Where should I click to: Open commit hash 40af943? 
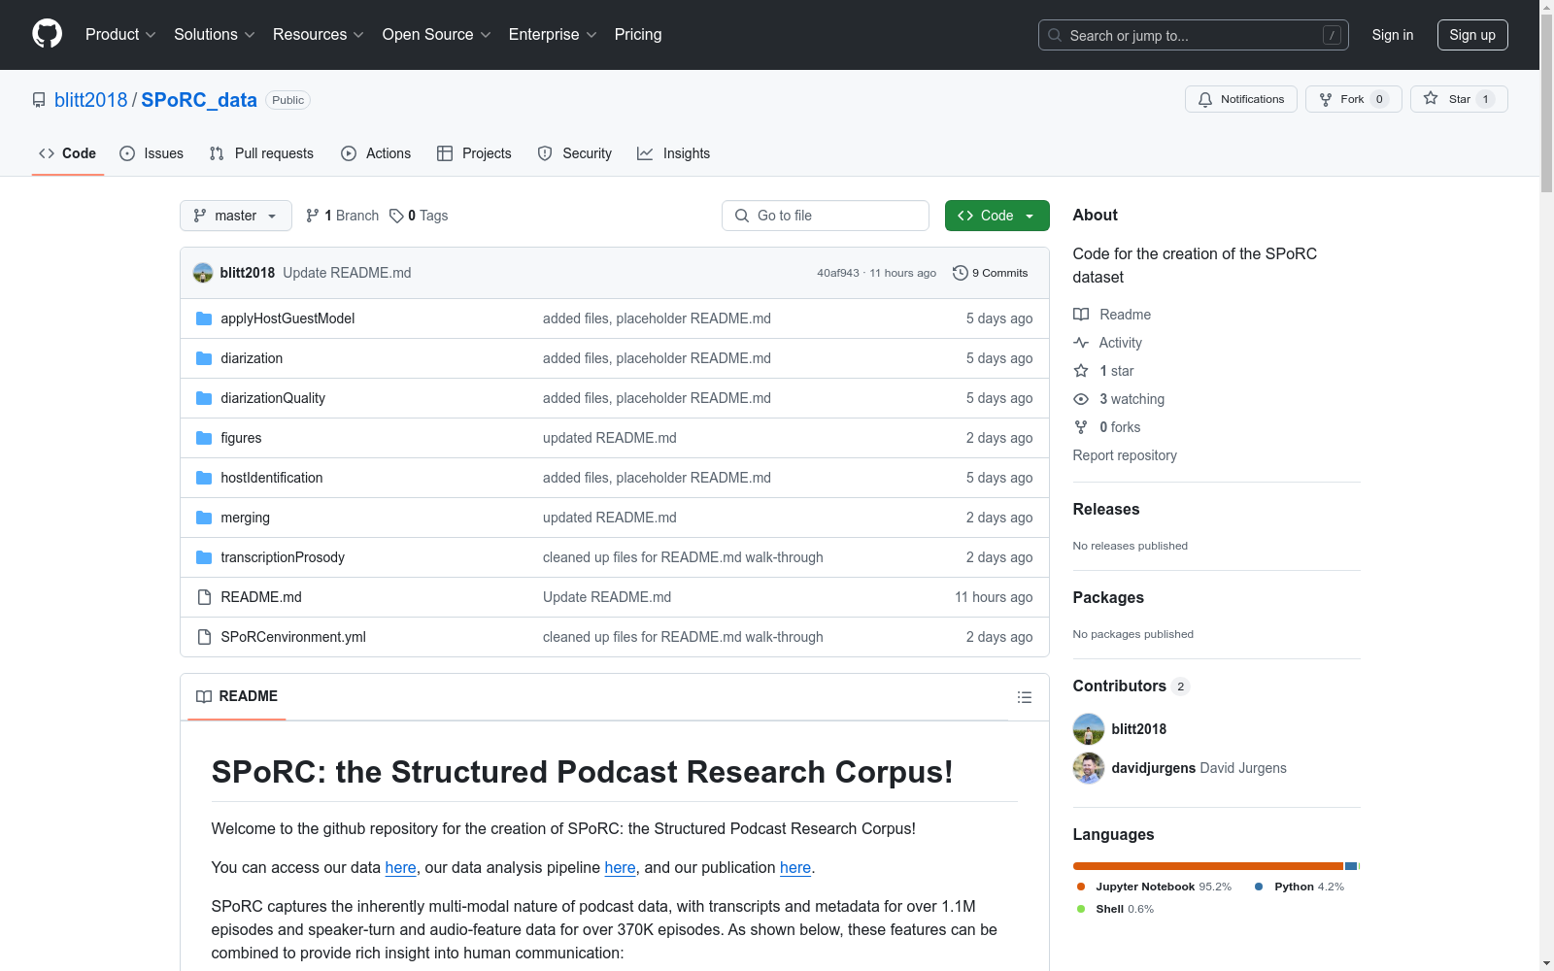click(838, 273)
